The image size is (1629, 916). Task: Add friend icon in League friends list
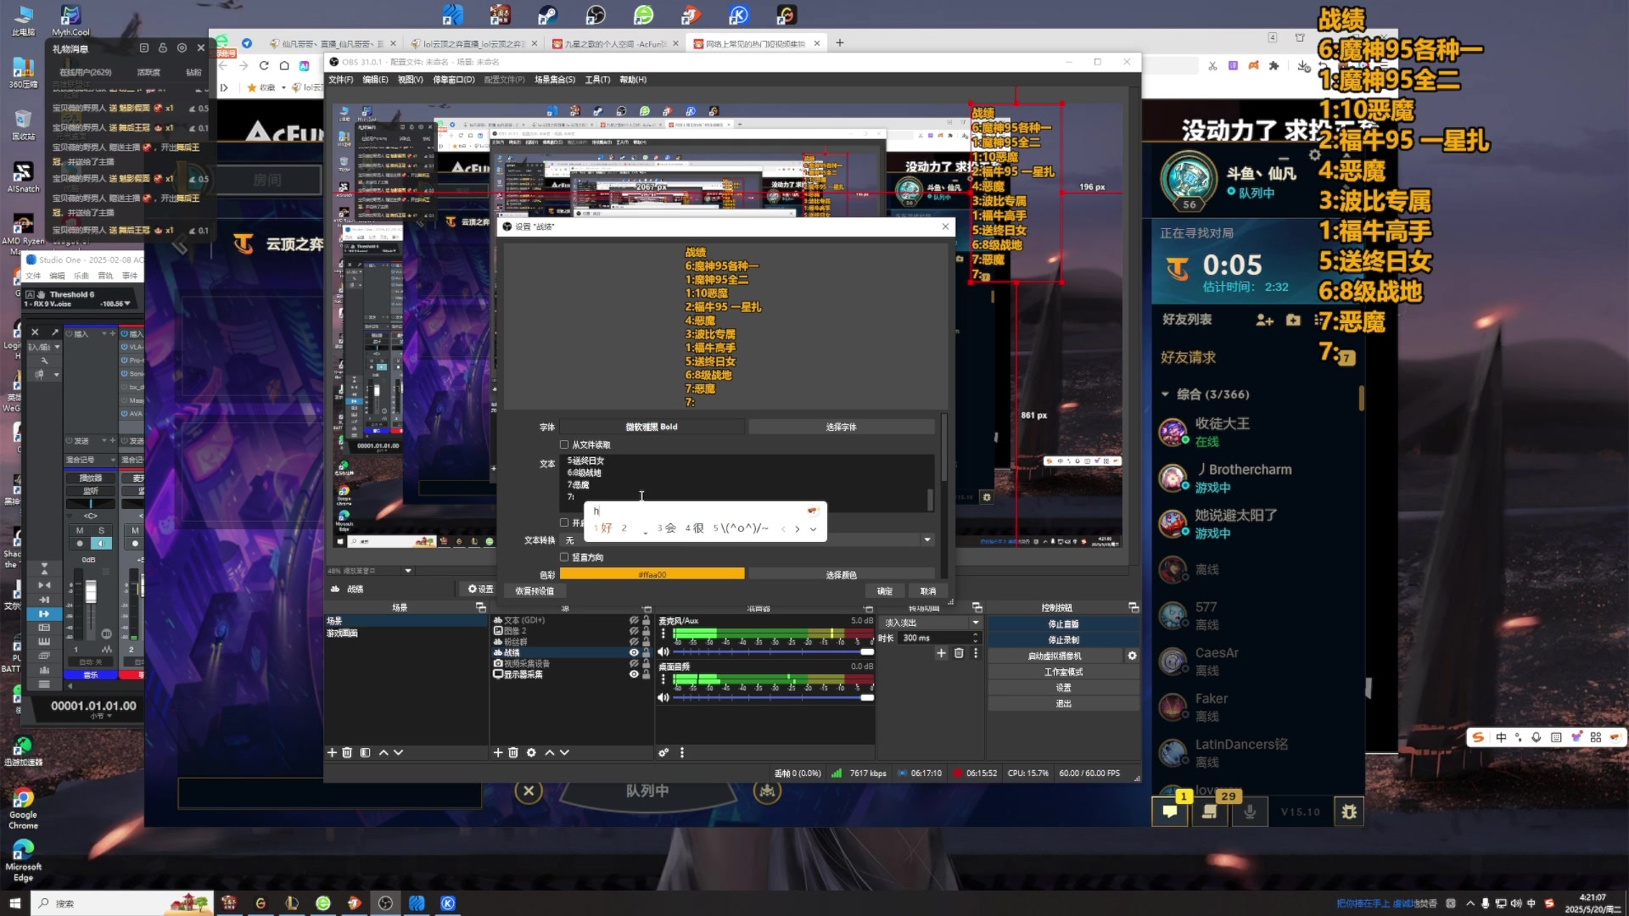coord(1264,320)
